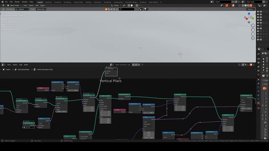Switch to the Shading workspace tab
The height and width of the screenshot is (151, 269).
click(89, 3)
